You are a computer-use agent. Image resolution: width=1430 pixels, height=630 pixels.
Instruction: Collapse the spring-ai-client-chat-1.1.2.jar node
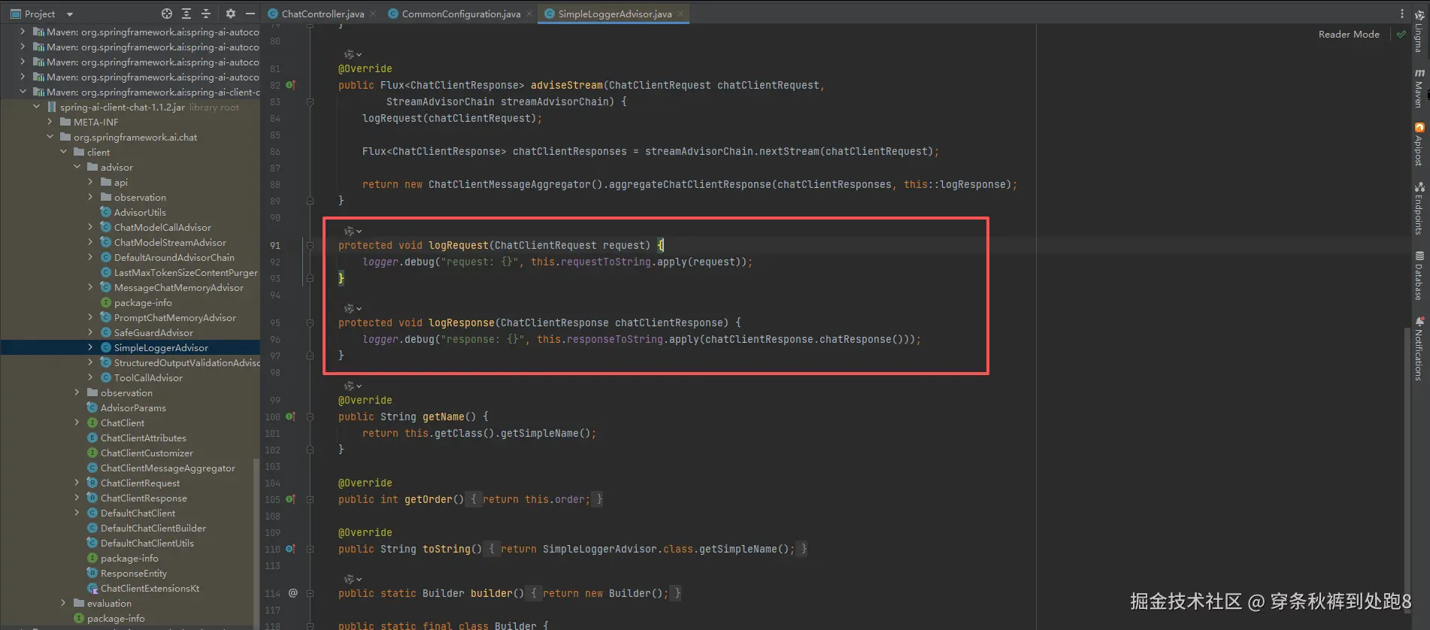[37, 107]
